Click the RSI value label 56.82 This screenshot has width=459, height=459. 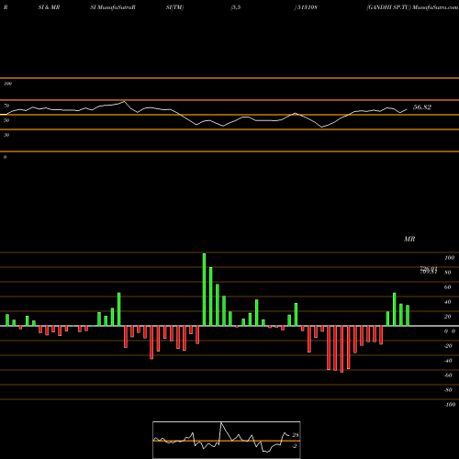pos(422,107)
